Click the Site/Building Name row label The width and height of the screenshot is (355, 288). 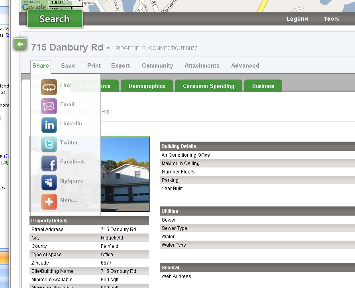[53, 271]
